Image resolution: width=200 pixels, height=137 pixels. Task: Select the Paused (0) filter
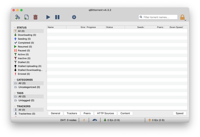[x=28, y=50]
